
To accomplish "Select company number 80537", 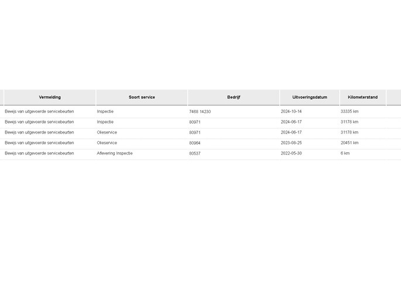I will (195, 153).
